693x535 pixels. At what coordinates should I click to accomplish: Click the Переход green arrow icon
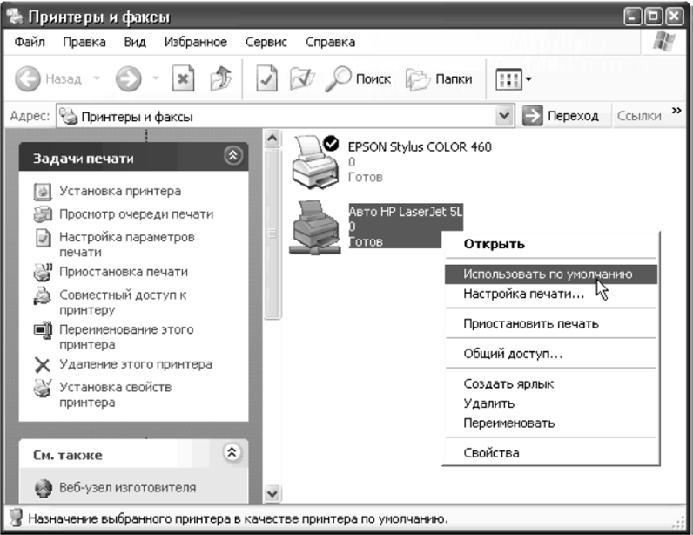pyautogui.click(x=532, y=116)
